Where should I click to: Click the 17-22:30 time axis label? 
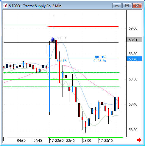tap(57, 141)
